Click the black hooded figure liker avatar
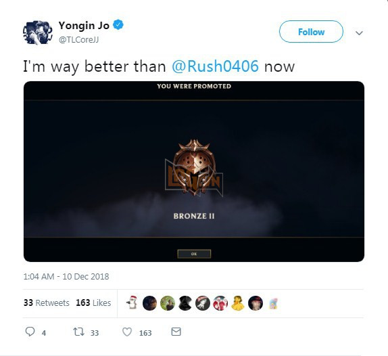388x356 pixels. point(185,303)
